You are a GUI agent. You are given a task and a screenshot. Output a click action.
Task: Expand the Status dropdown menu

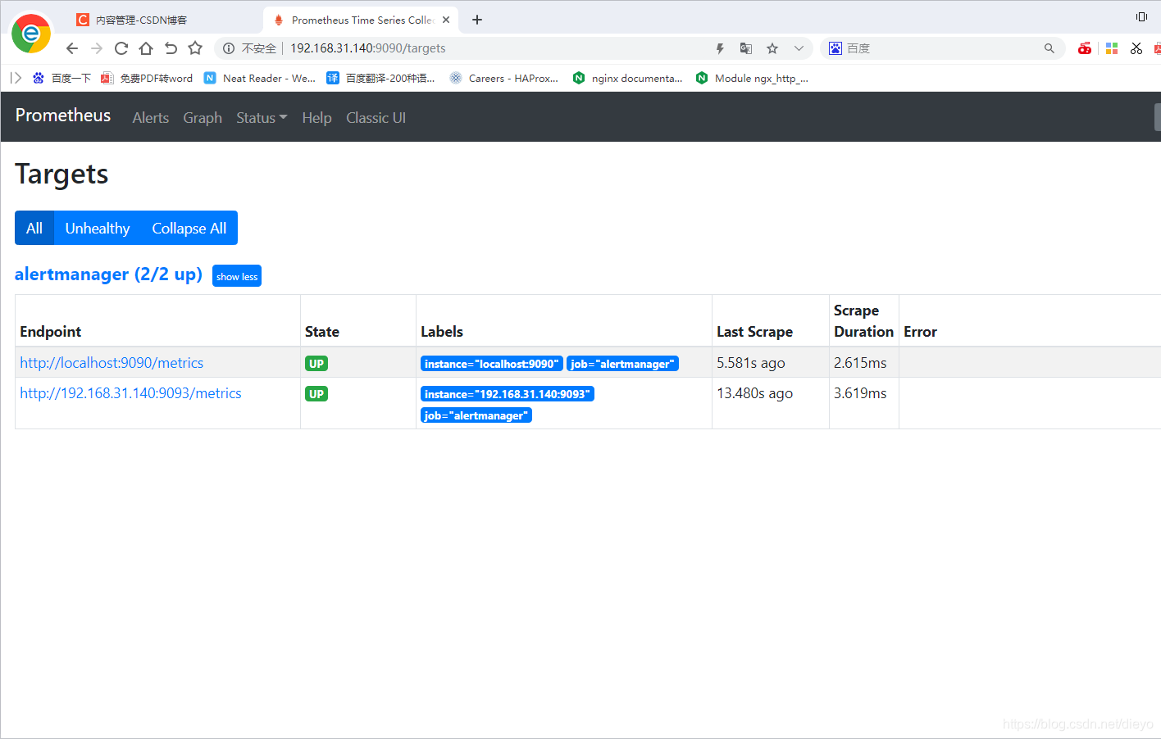262,118
